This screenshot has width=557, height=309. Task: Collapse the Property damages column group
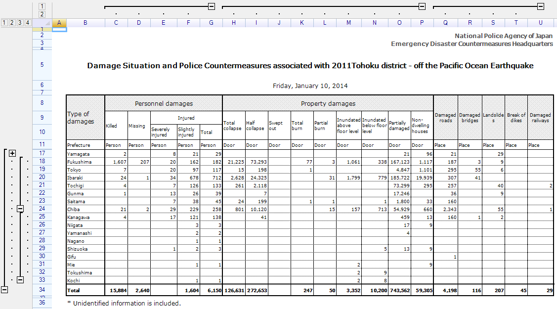(422, 6)
